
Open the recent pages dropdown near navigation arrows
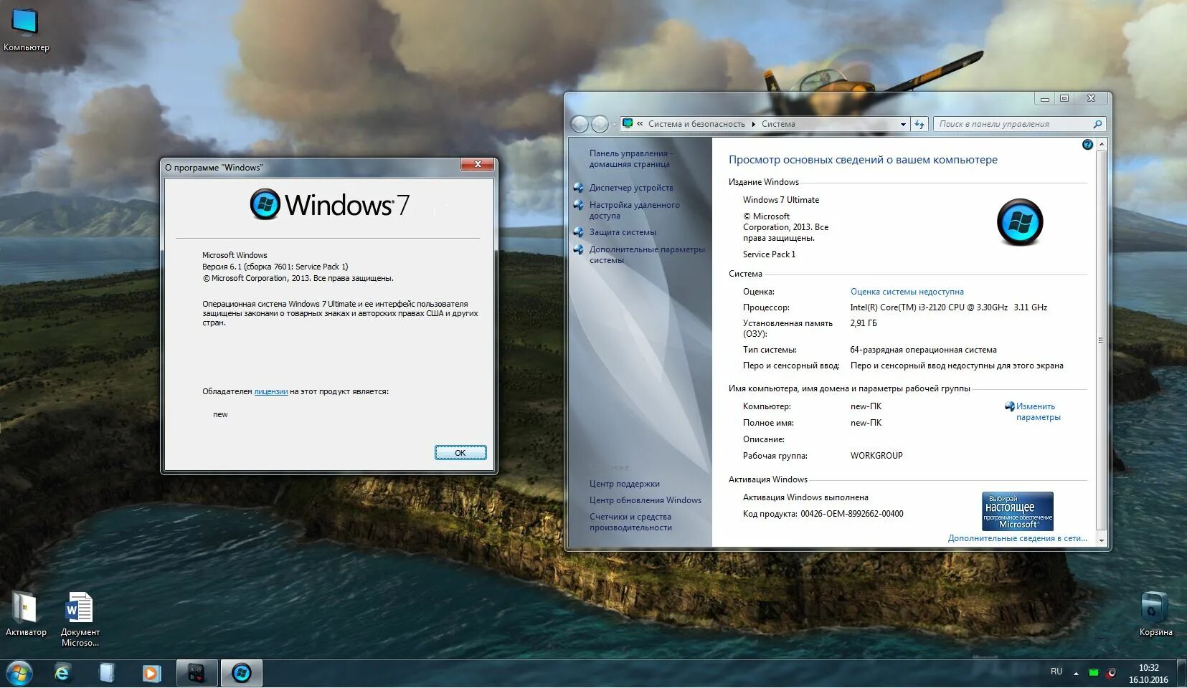(615, 123)
